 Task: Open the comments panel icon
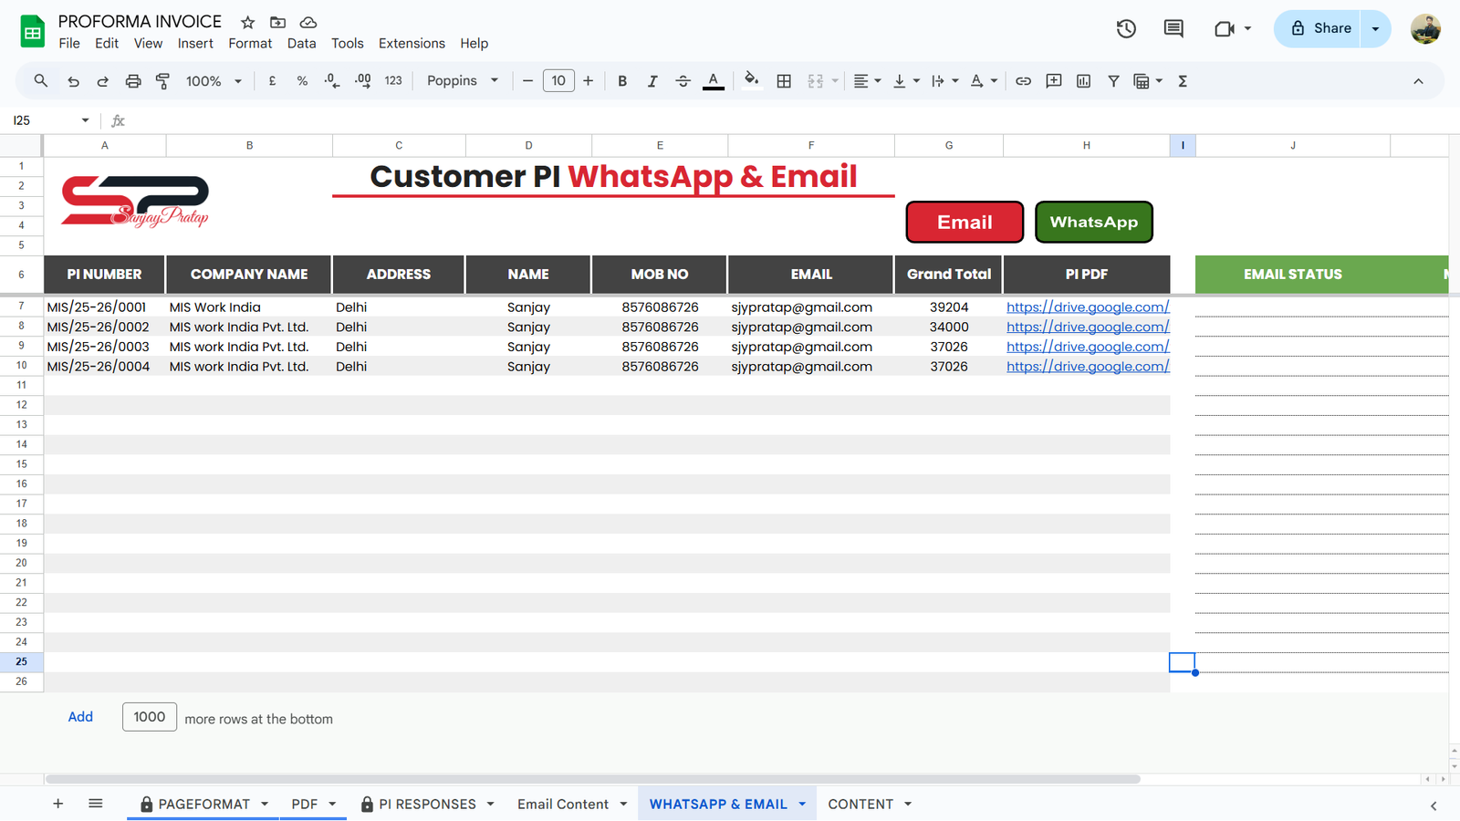(x=1173, y=29)
